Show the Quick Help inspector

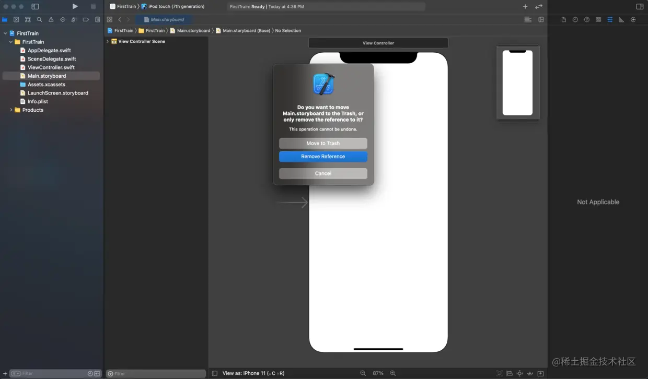tap(587, 19)
